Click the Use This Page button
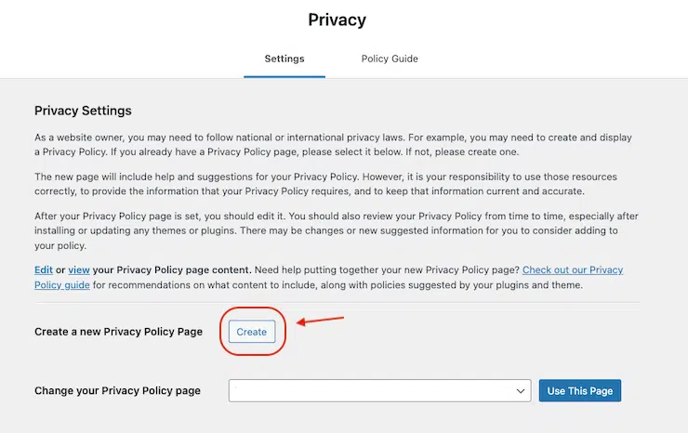Image resolution: width=688 pixels, height=433 pixels. (579, 391)
